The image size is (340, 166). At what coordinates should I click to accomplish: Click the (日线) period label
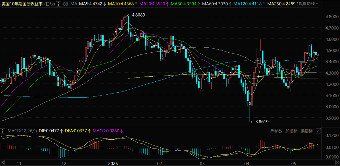[50, 4]
